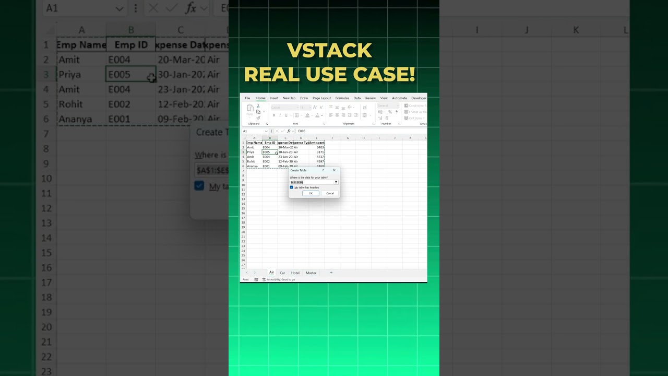
Task: Toggle Bold formatting
Action: click(x=274, y=115)
